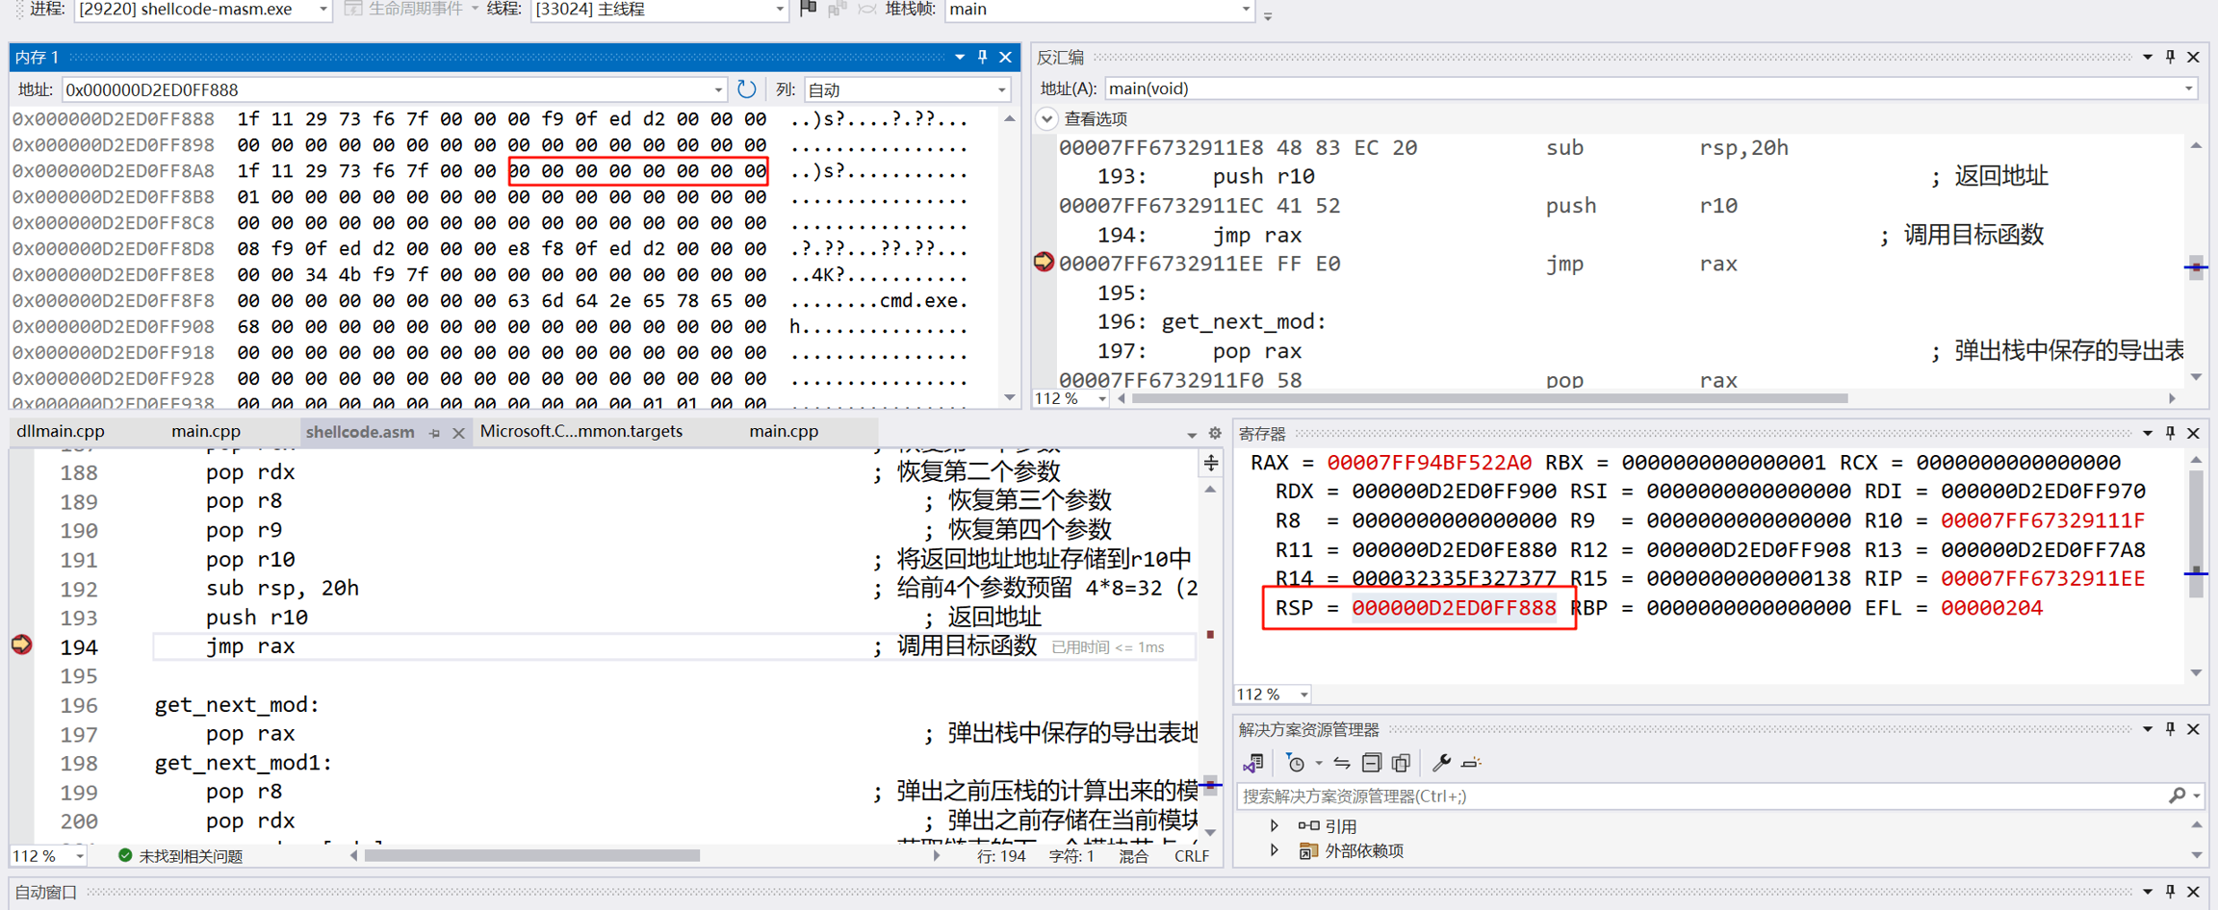Viewport: 2218px width, 910px height.
Task: Click the Solution Explorer search field
Action: (x=1694, y=796)
